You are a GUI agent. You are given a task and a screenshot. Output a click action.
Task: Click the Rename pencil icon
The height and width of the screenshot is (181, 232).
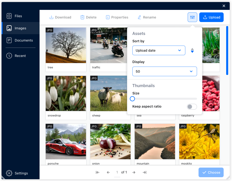[139, 17]
